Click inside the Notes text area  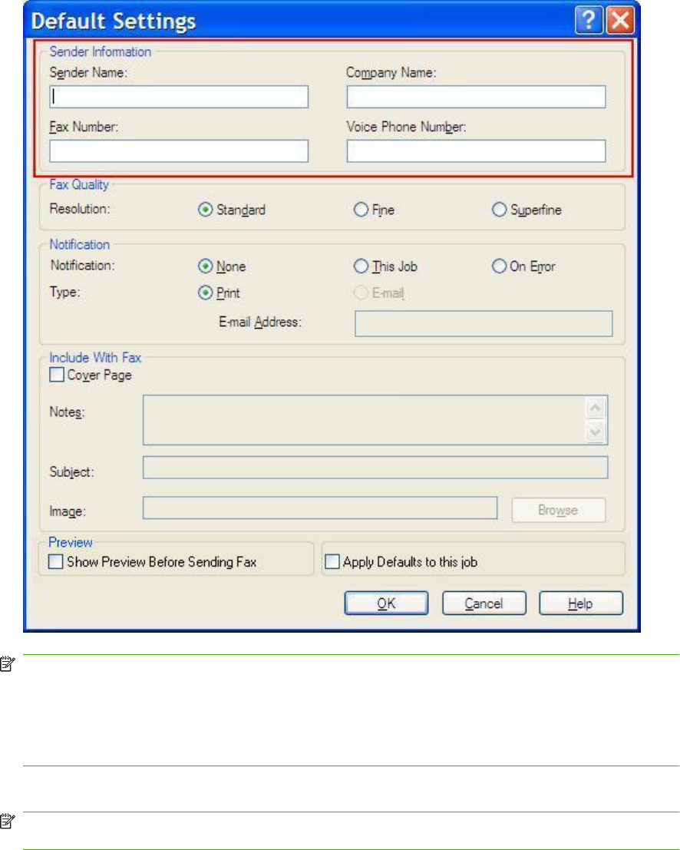(x=364, y=420)
